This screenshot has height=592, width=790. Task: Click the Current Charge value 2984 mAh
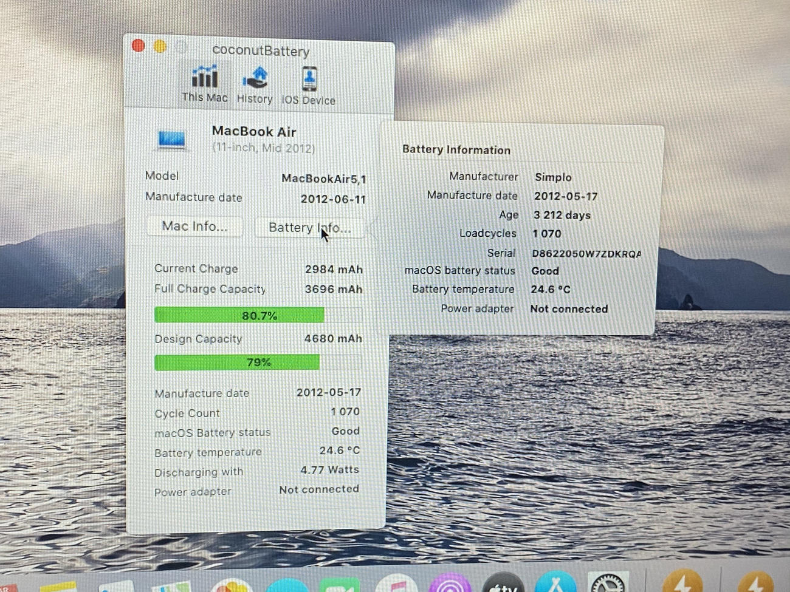(x=334, y=270)
